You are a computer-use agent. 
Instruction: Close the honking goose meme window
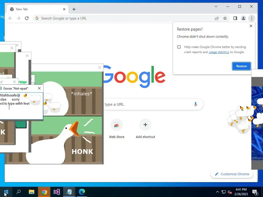click(x=100, y=67)
